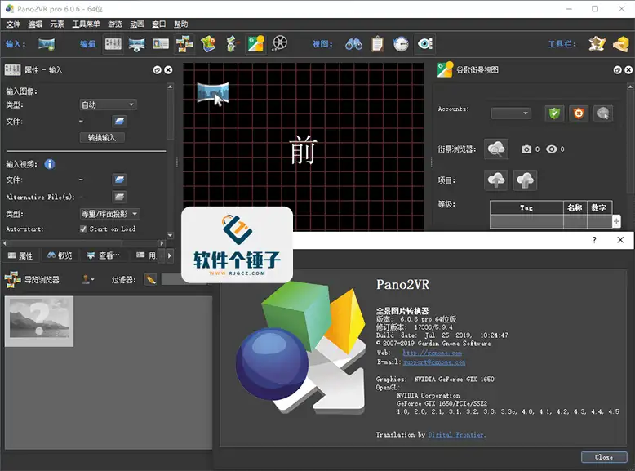This screenshot has height=471, width=635.
Task: Undock the Google Street View panel
Action: [617, 70]
